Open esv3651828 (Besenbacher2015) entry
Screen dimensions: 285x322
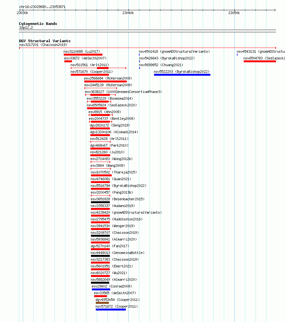[118, 199]
